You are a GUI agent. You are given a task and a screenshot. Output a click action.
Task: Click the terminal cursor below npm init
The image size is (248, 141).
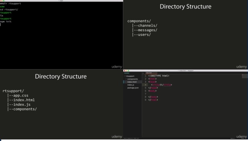0,25
